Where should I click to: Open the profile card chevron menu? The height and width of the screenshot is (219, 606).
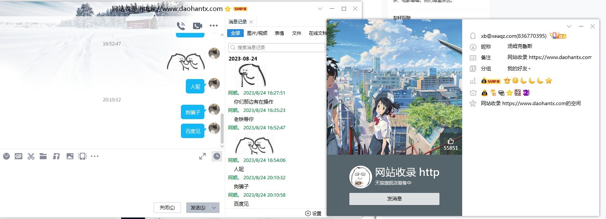coord(569,26)
